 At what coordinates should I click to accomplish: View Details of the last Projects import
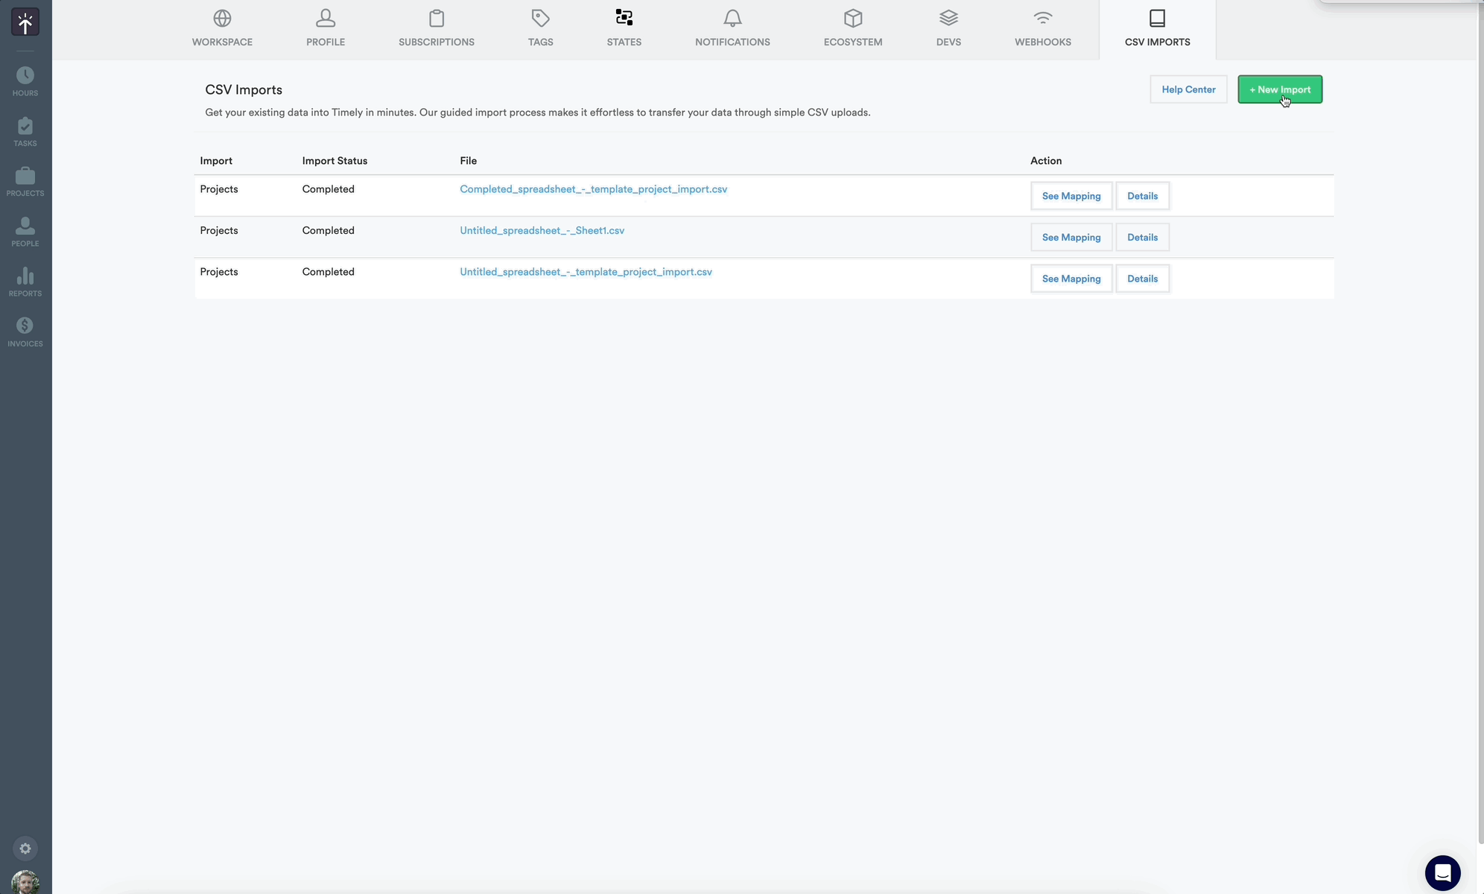(1142, 278)
